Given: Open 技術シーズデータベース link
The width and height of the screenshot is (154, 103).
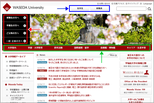Looking at the screenshot, I should (x=20, y=78).
